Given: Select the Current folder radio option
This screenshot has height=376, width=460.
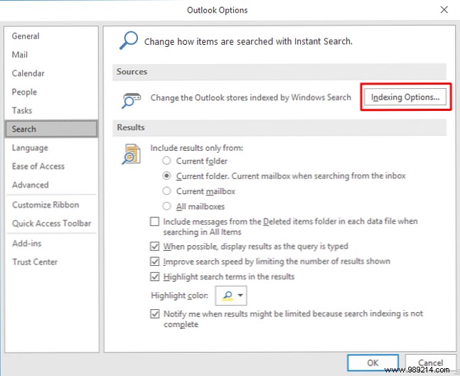Looking at the screenshot, I should click(166, 161).
